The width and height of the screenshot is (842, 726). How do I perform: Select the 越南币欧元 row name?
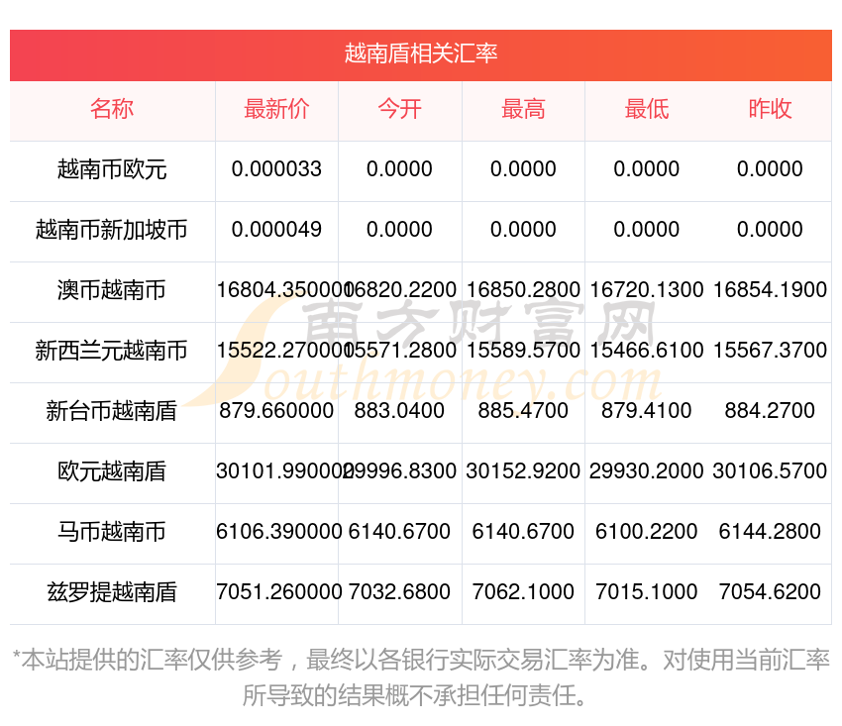pos(112,169)
